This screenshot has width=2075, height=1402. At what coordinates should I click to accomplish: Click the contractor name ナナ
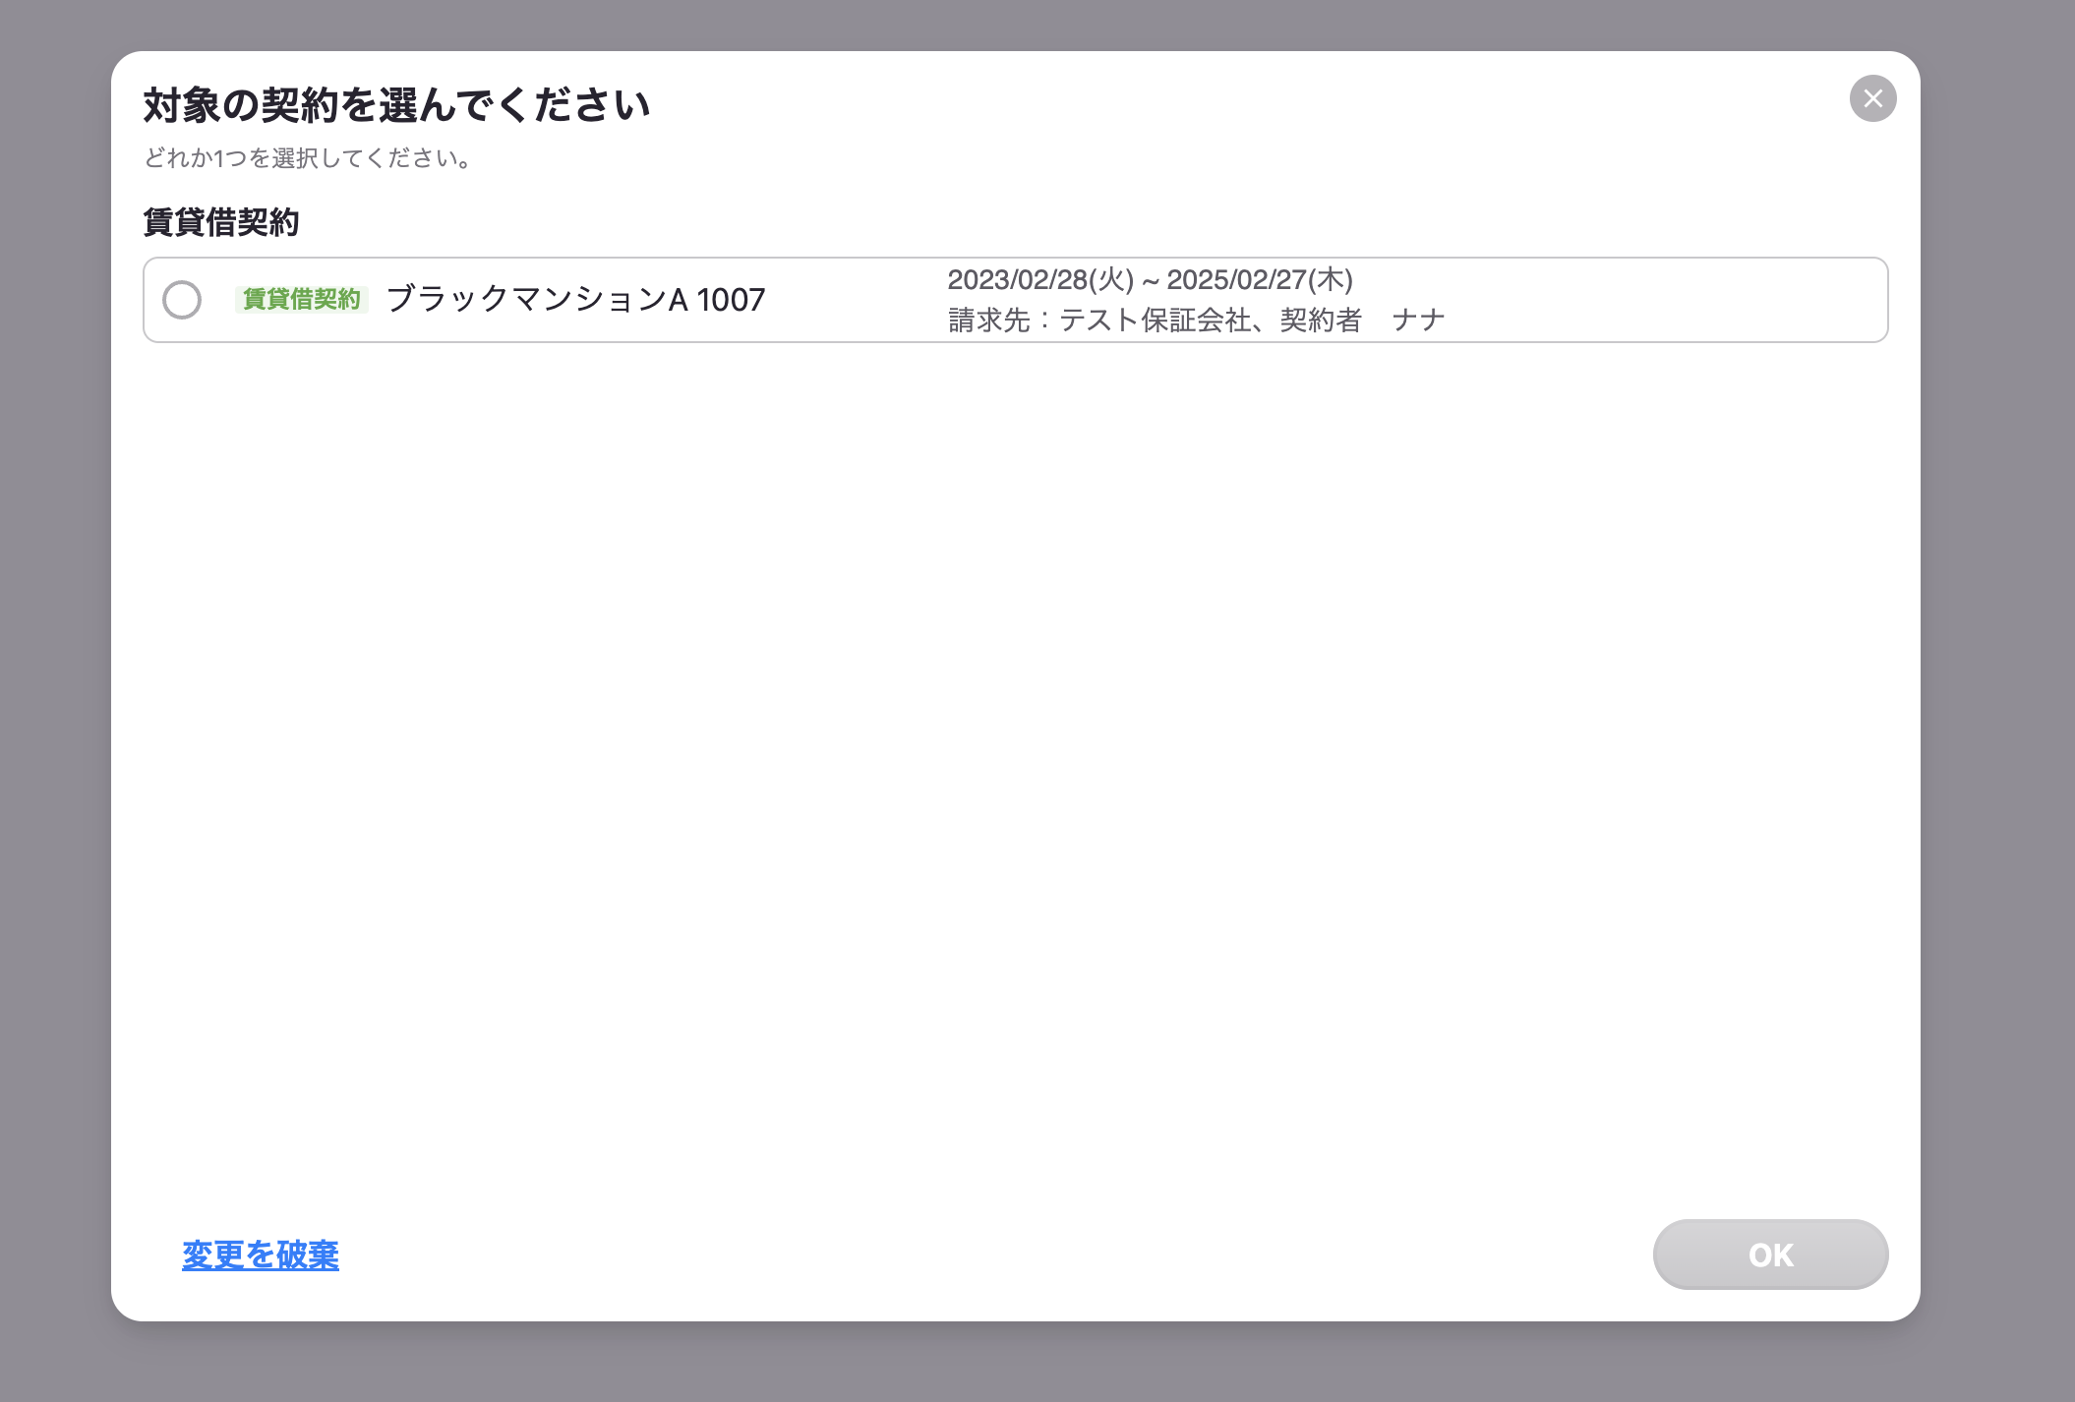(x=1419, y=321)
